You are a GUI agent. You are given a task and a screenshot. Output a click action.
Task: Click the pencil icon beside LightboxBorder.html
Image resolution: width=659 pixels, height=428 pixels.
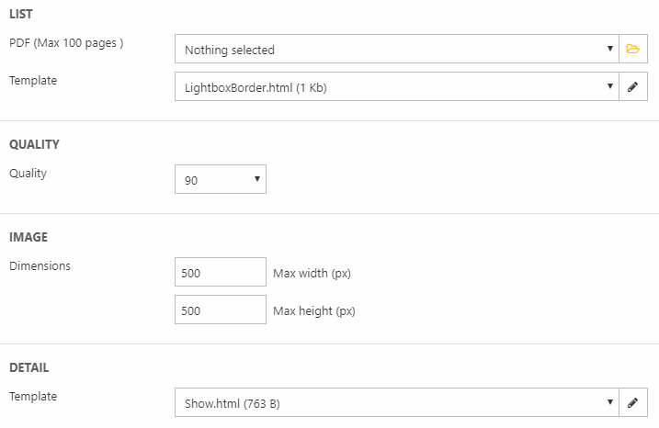click(632, 87)
